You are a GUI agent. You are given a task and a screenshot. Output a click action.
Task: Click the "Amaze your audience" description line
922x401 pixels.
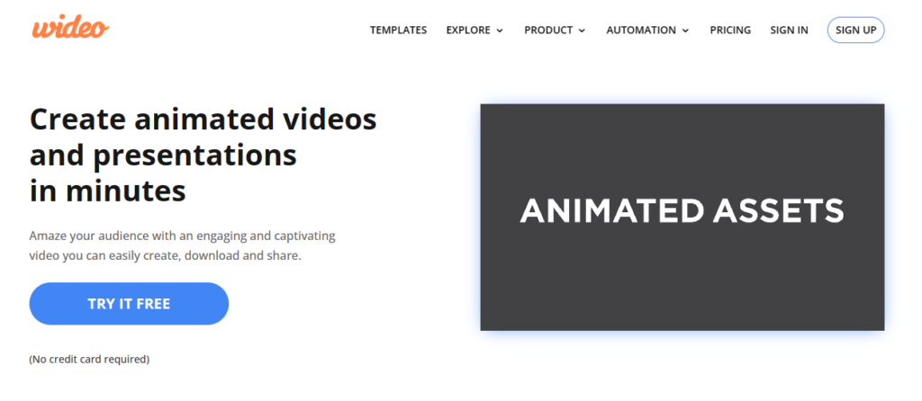(182, 236)
